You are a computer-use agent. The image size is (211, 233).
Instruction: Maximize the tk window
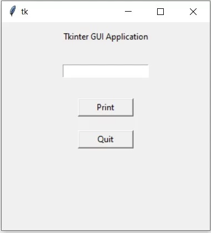point(160,12)
